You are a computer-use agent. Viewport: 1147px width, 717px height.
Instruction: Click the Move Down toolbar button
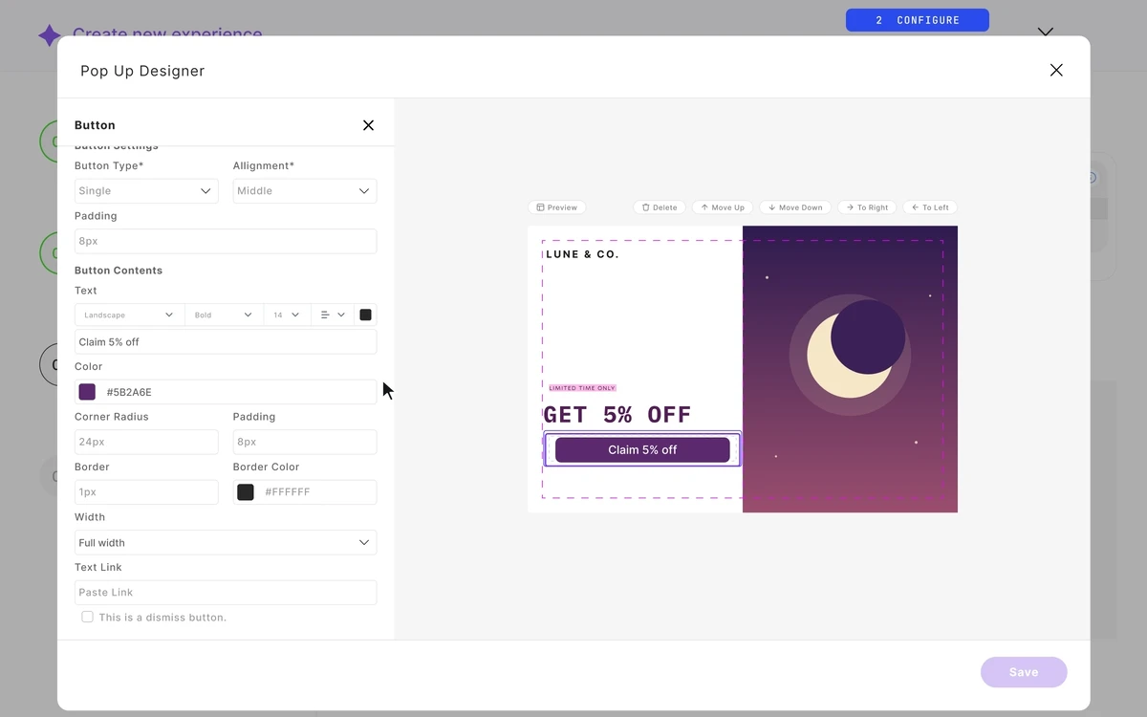pos(795,207)
